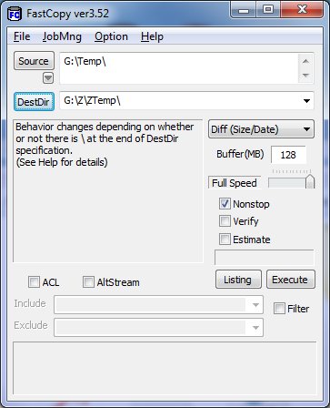Viewport: 330px width, 408px height.
Task: Enable the Verify checkbox
Action: [225, 221]
